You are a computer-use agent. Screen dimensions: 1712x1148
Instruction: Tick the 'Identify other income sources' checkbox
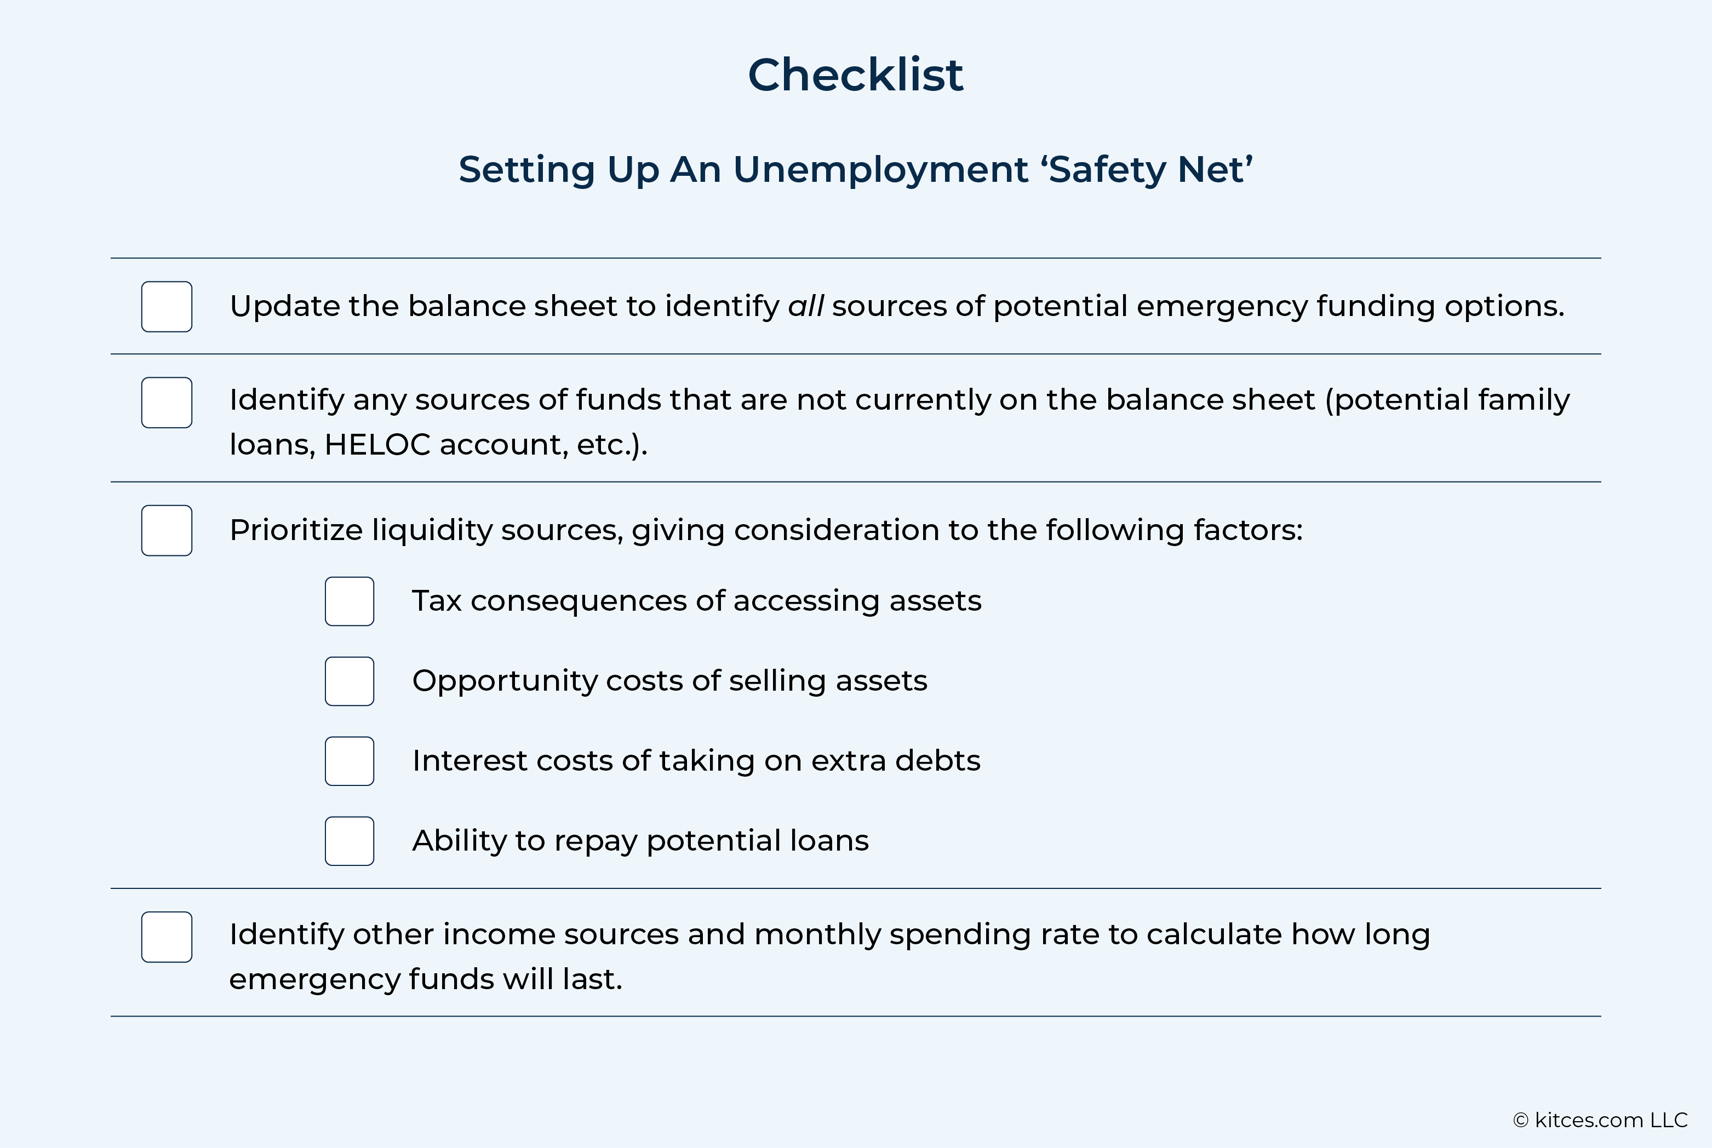click(167, 937)
